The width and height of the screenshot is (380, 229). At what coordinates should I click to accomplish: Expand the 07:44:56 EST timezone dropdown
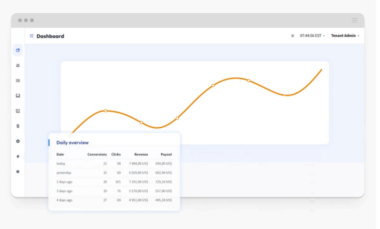312,36
